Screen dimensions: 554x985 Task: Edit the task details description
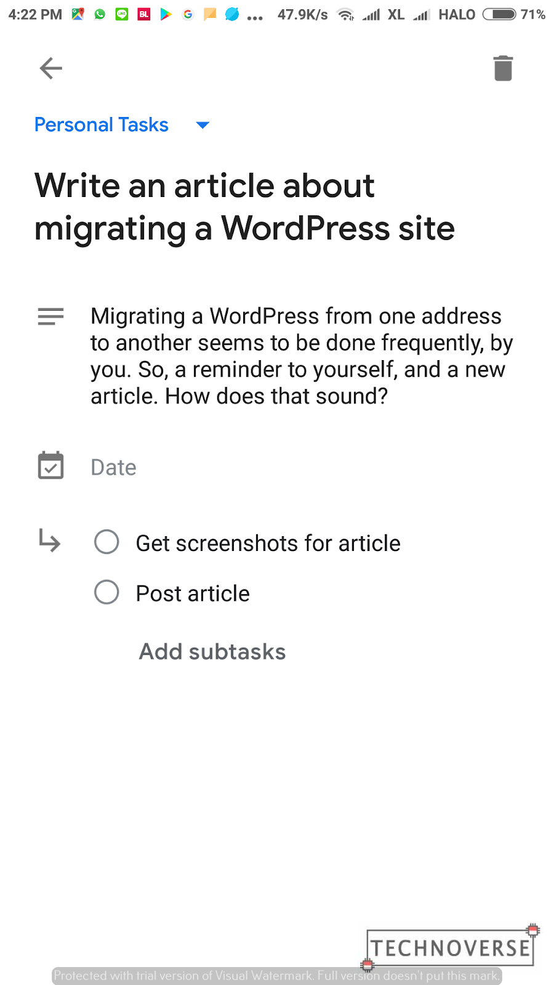pos(302,356)
